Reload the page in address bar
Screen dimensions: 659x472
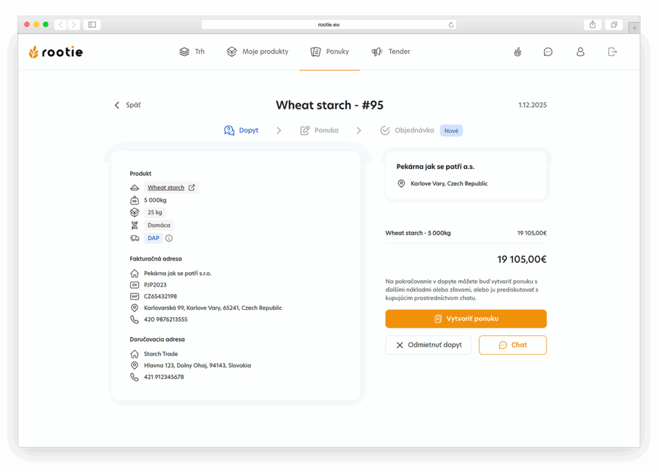click(x=451, y=24)
